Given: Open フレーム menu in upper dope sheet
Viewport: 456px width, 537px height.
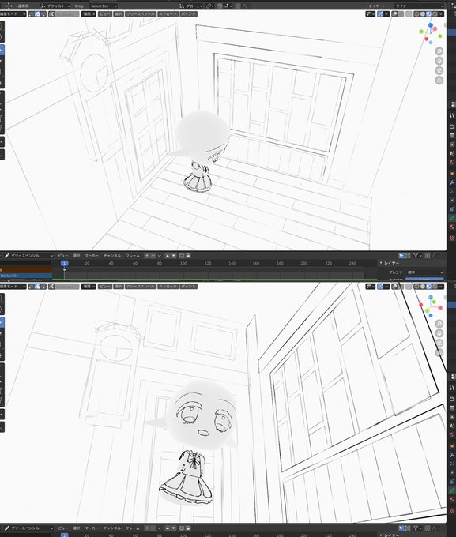Looking at the screenshot, I should [x=133, y=256].
